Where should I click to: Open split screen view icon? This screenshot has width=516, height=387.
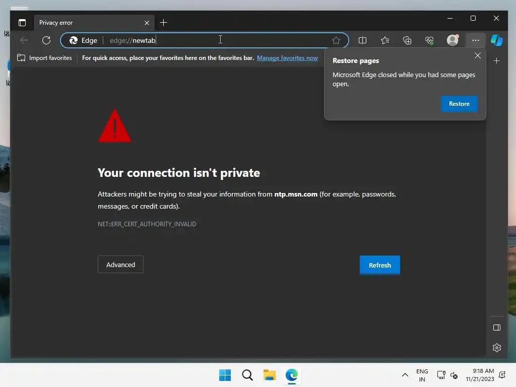click(x=362, y=40)
